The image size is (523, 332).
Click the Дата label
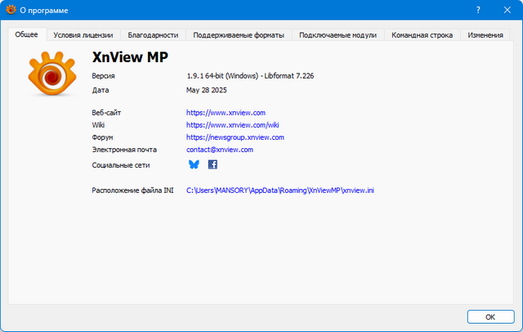click(101, 90)
